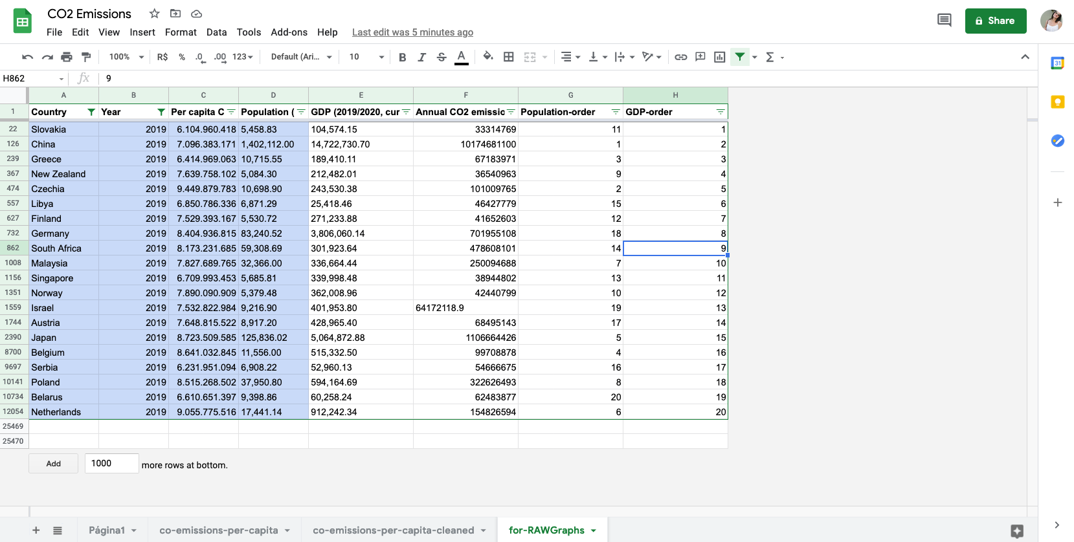Open the Insert menu
Screen dimensions: 1074x542
142,32
